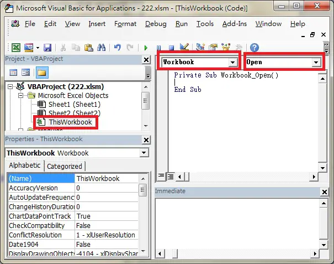This screenshot has height=264, width=334.
Task: Click View Object icon in Project pane
Action: point(26,73)
